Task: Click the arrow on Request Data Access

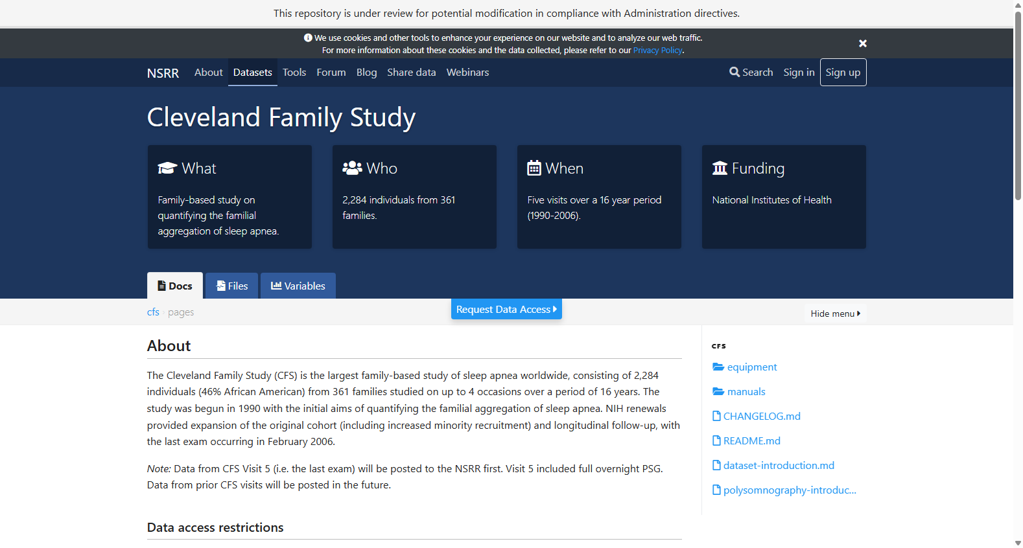Action: pos(555,309)
